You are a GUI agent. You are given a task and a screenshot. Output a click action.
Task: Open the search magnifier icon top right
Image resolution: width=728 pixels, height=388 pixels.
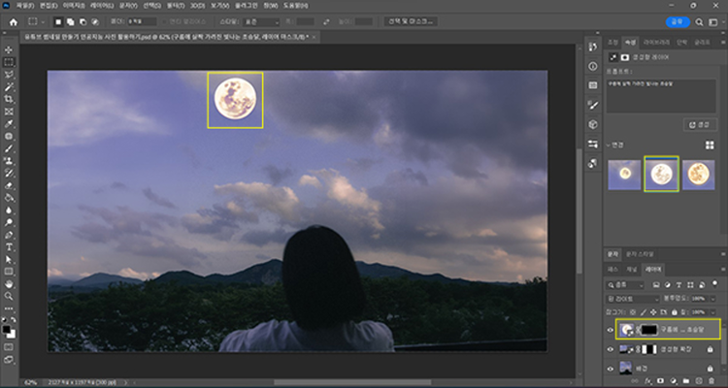[699, 21]
